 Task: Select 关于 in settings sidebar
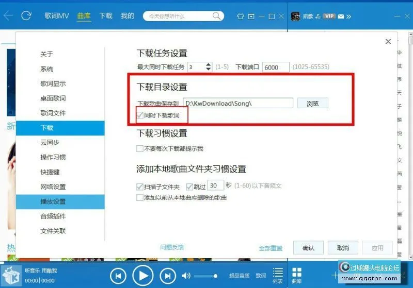(60, 54)
